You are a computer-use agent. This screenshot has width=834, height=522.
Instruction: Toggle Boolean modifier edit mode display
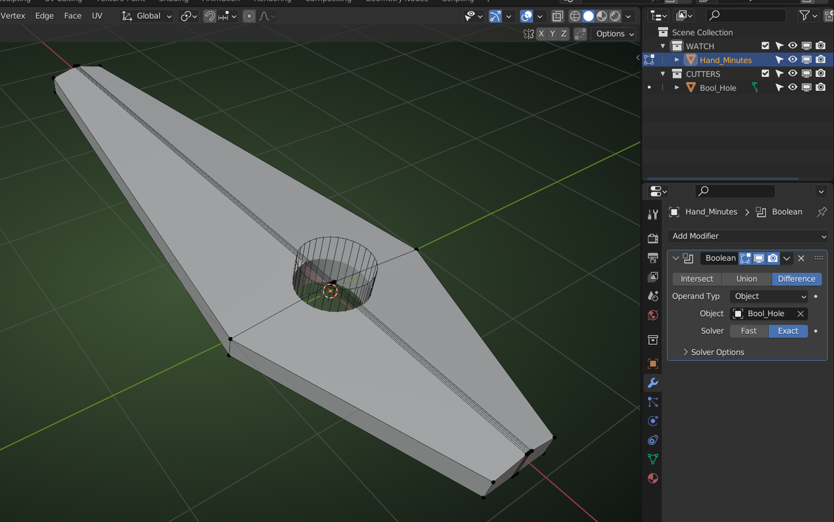(x=745, y=258)
